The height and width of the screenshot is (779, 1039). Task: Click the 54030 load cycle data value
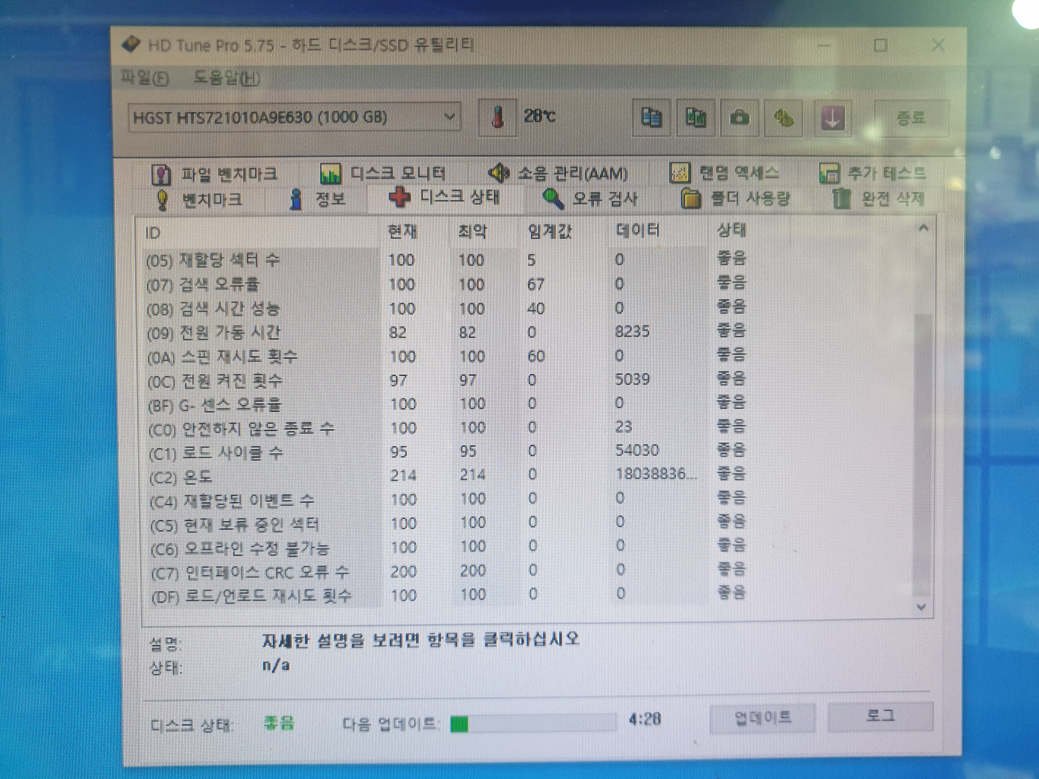637,450
